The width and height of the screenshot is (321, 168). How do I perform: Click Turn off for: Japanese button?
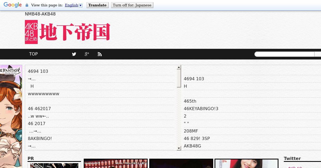(x=132, y=5)
